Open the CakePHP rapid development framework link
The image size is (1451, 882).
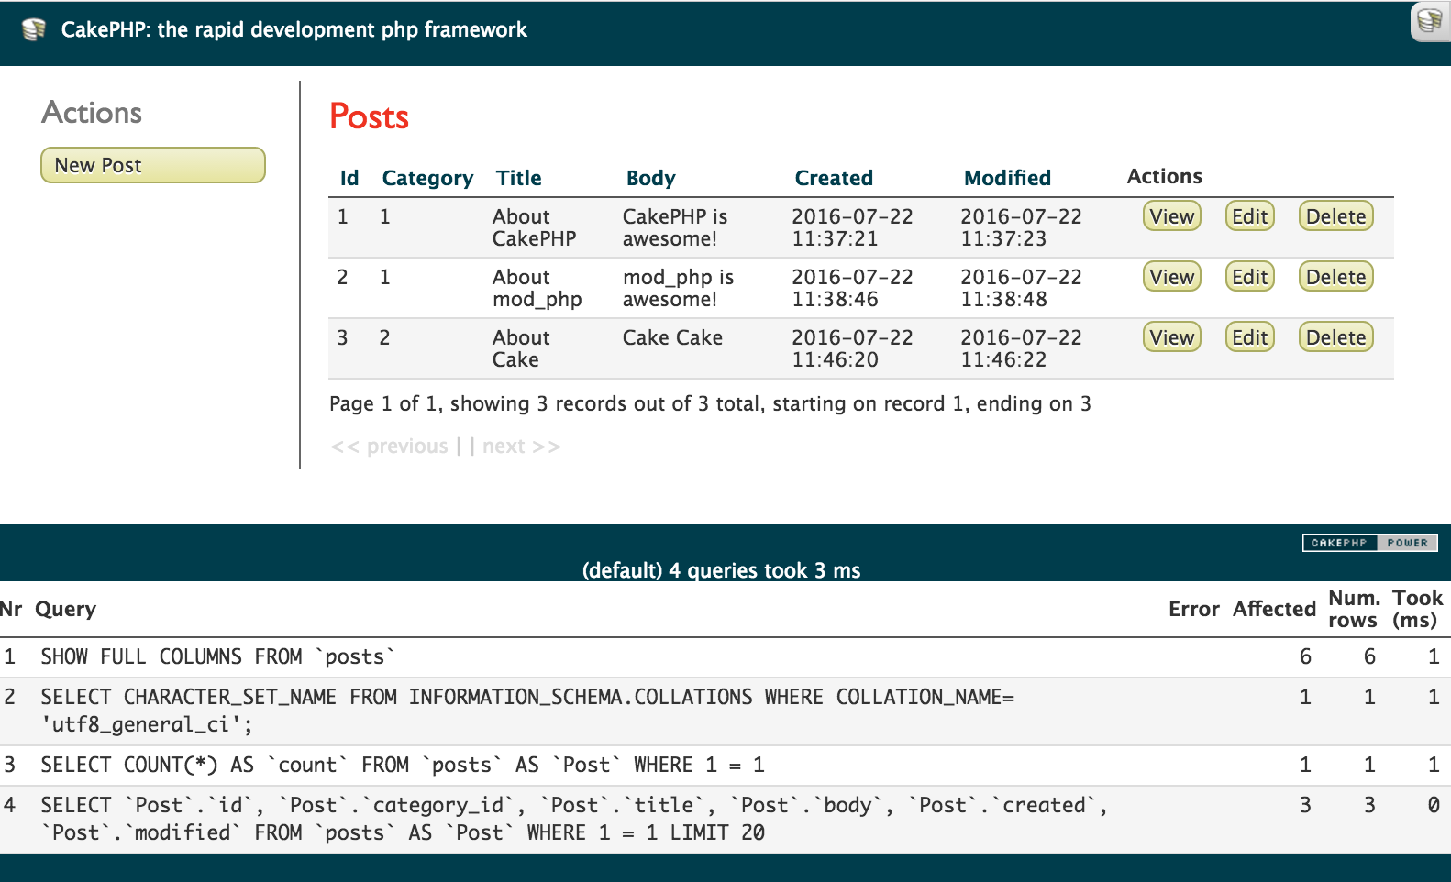[294, 29]
